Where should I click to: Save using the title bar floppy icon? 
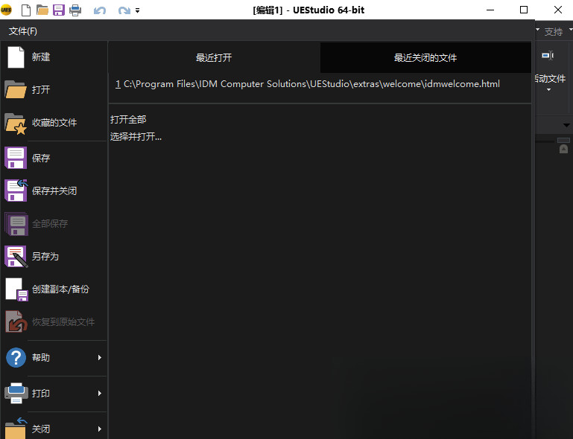click(59, 10)
